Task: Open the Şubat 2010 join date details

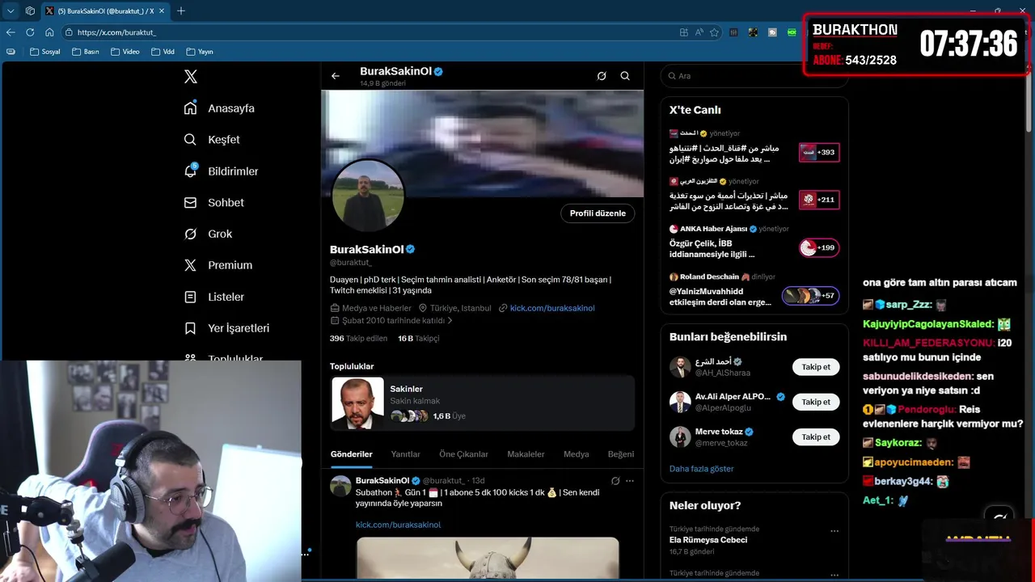Action: click(392, 321)
